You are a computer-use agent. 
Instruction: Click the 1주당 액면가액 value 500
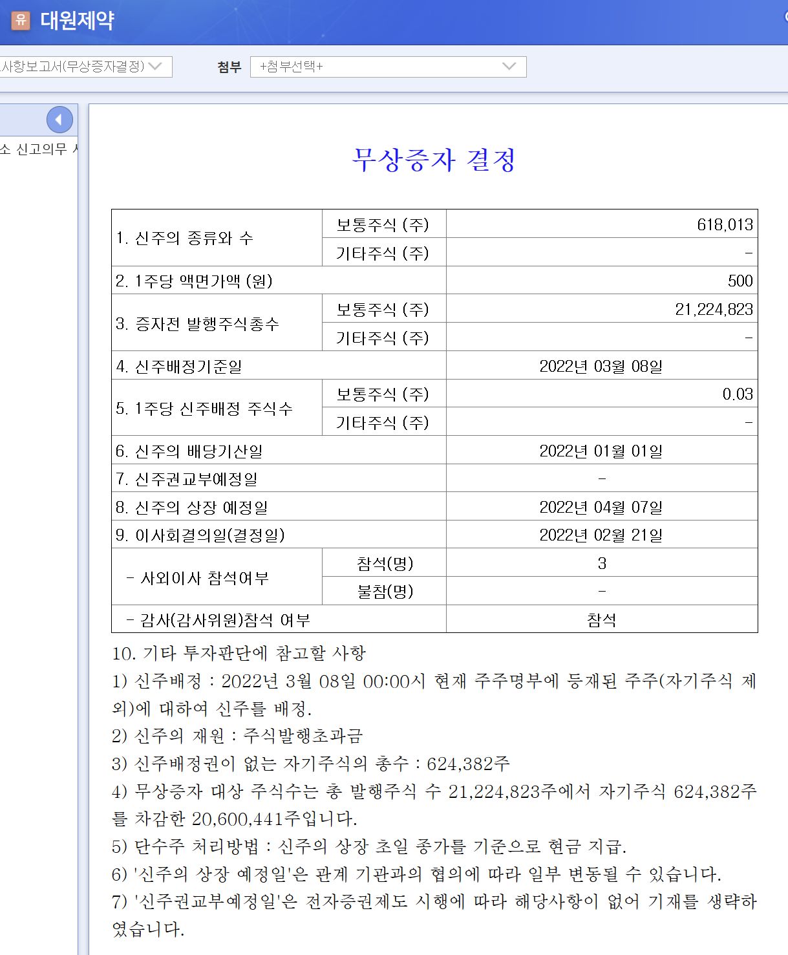740,281
